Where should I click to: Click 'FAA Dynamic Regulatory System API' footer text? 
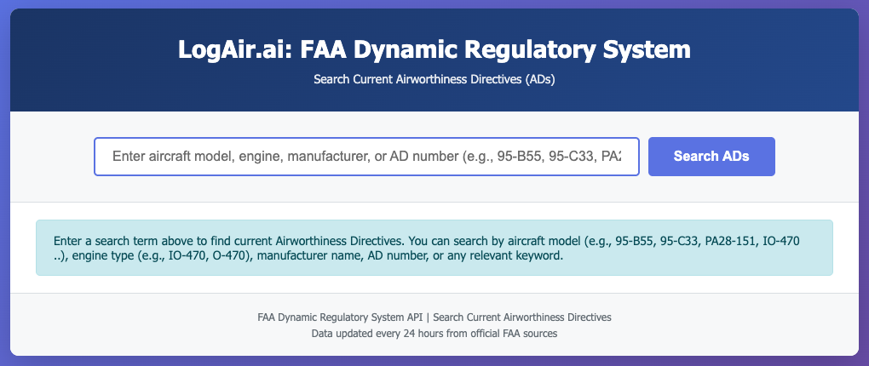(x=338, y=317)
